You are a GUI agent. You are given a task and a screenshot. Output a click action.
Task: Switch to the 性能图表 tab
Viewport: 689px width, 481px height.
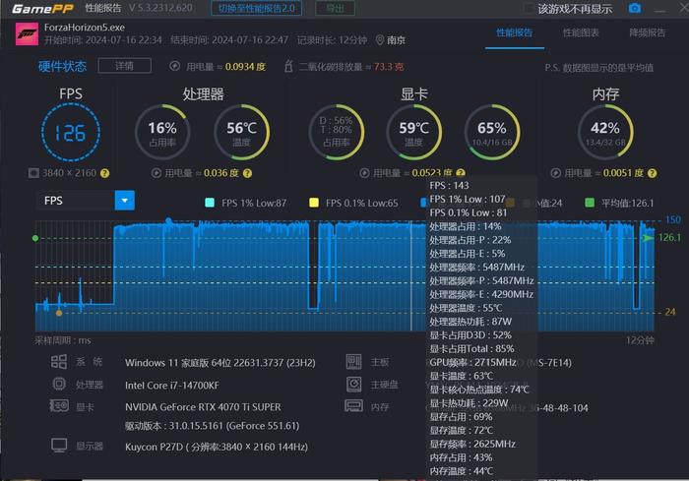[x=581, y=32]
